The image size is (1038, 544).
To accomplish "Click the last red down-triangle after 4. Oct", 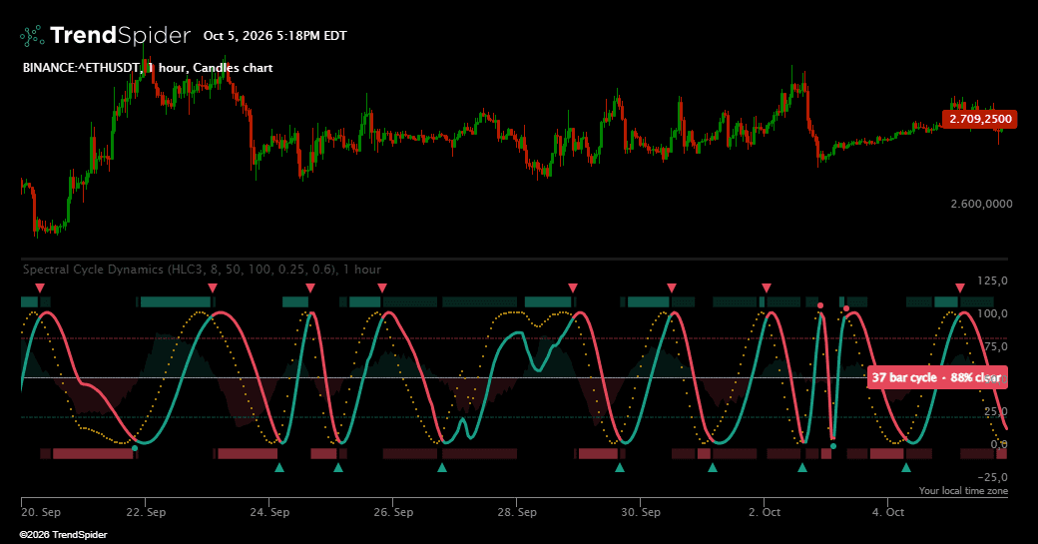I will point(960,287).
